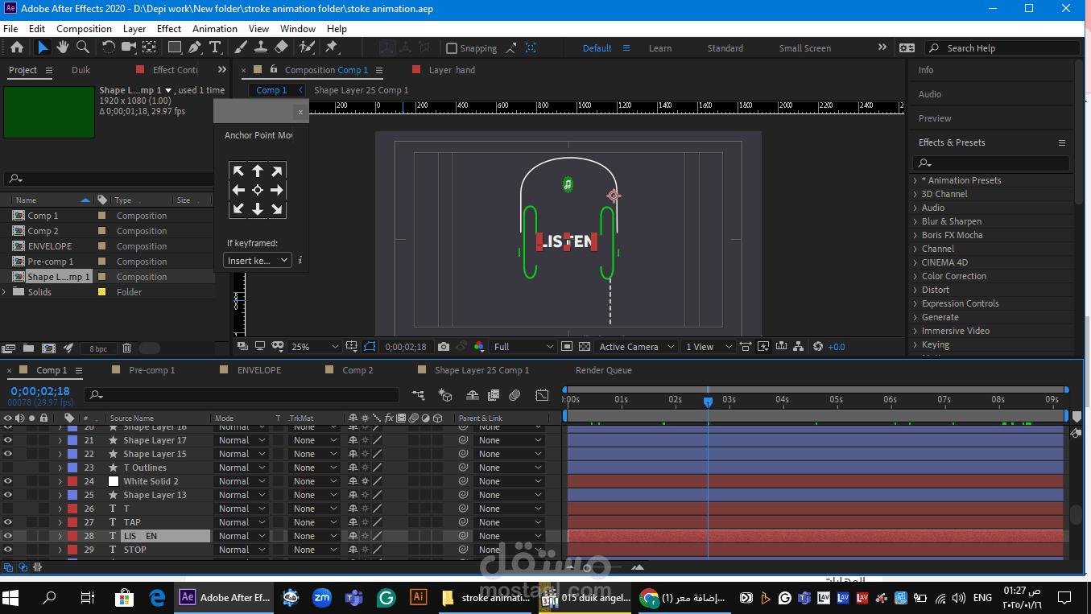
Task: Pick the Pen tool
Action: pos(196,47)
